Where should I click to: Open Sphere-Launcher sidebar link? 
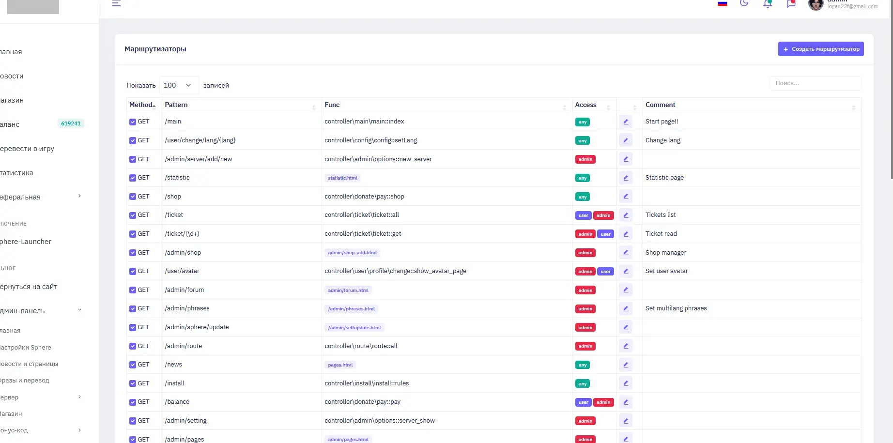(x=26, y=242)
